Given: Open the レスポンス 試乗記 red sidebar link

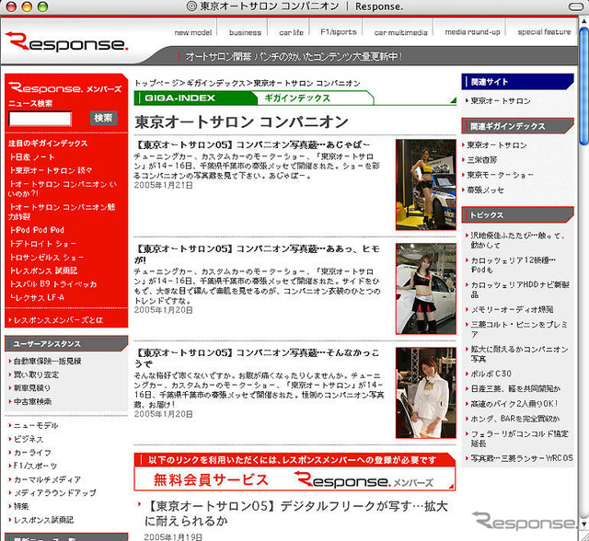Looking at the screenshot, I should tap(43, 270).
